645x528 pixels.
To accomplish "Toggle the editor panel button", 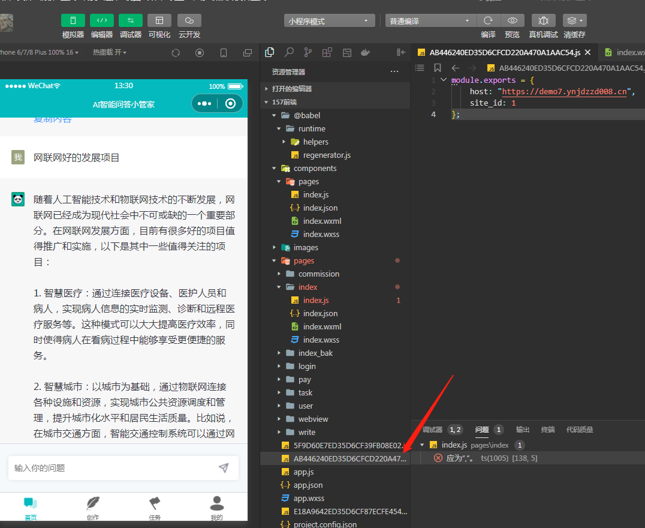I will point(101,20).
